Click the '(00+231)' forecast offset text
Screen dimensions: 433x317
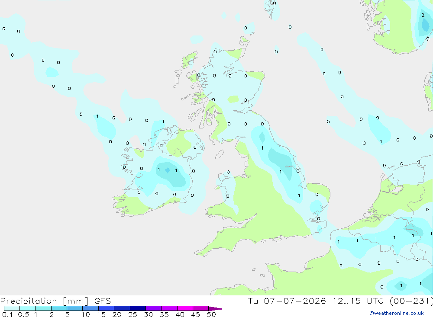click(411, 301)
